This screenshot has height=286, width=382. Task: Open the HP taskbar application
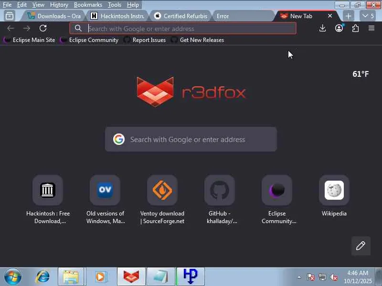click(191, 277)
